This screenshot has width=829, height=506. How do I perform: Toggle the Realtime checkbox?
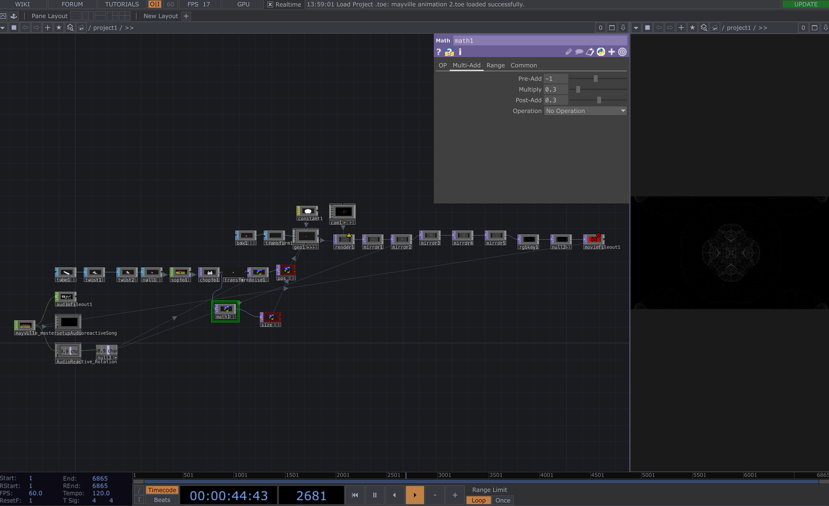click(x=270, y=5)
